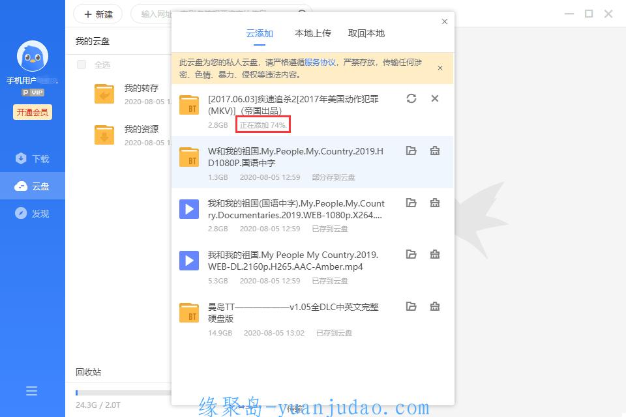The width and height of the screenshot is (626, 417).
Task: Open 下载 in the sidebar
Action: 33,159
